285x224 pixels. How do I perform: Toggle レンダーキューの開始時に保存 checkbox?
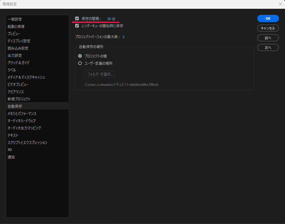click(77, 26)
